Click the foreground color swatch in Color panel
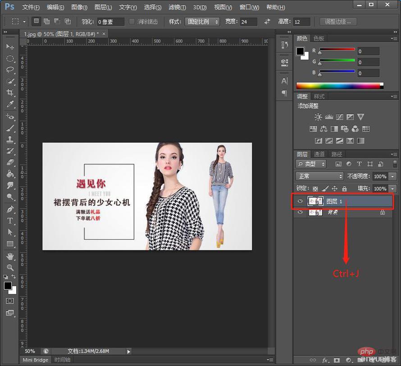 pyautogui.click(x=300, y=51)
